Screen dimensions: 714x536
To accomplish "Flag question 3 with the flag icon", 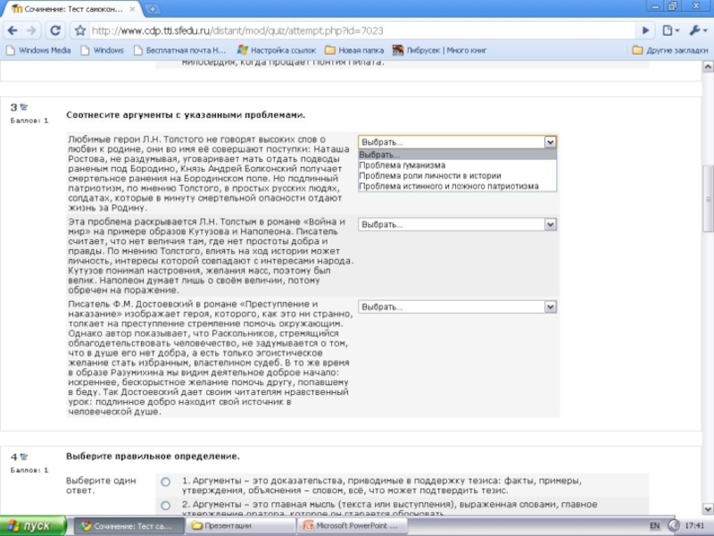I will coord(24,107).
